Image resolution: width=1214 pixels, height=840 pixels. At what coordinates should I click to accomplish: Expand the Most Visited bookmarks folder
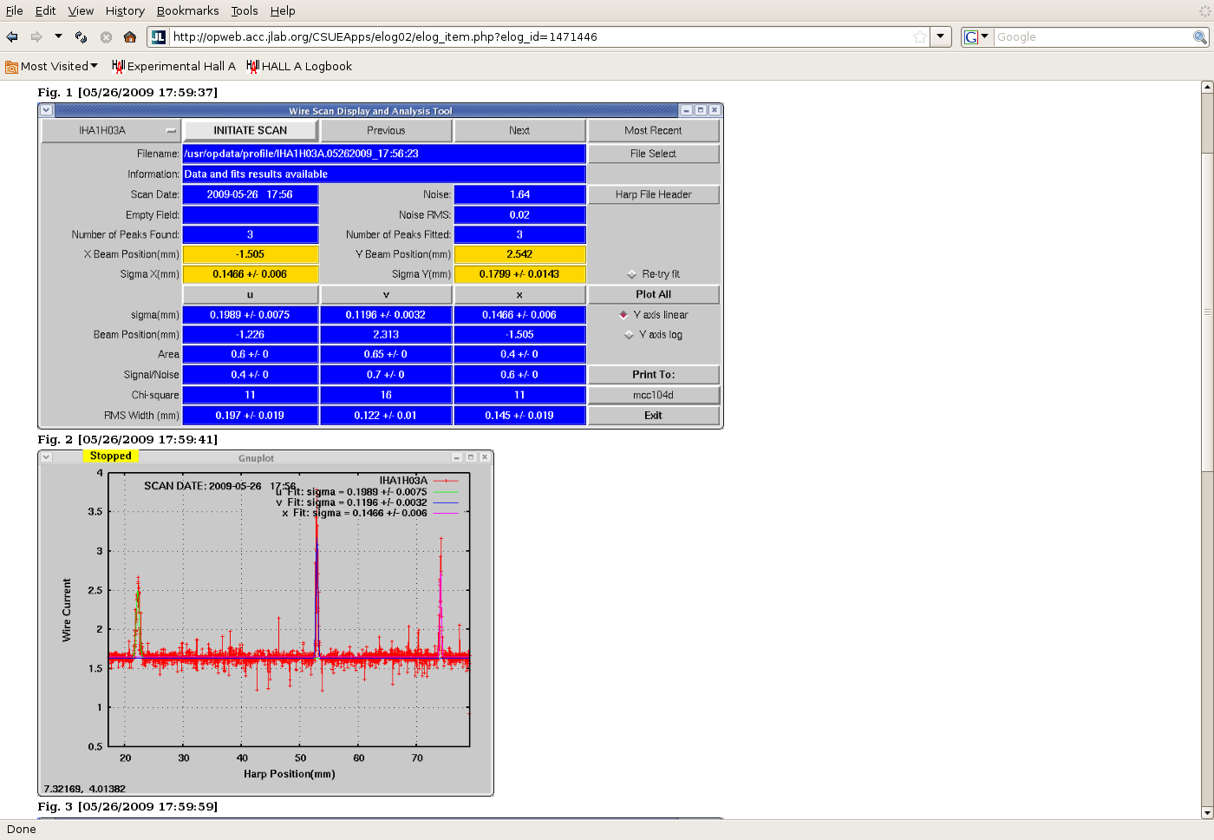(52, 66)
